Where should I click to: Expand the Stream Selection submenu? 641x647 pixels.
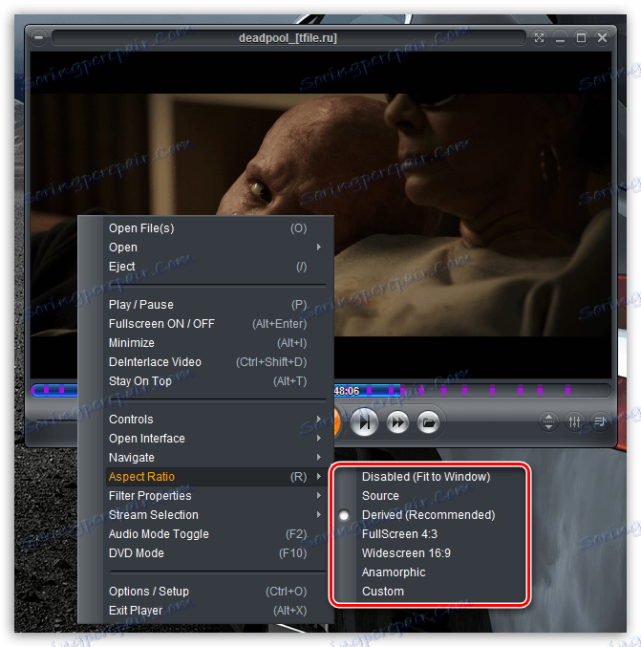(215, 515)
